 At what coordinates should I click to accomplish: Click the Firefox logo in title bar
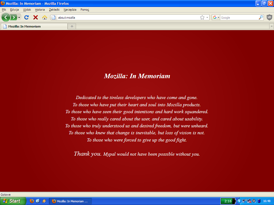(x=3, y=3)
